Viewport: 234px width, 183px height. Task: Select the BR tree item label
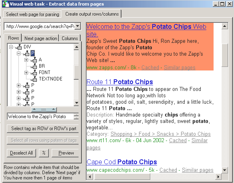[x=42, y=66]
